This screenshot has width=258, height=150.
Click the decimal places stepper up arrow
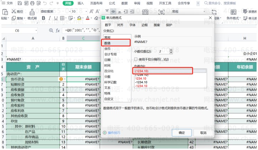171,50
